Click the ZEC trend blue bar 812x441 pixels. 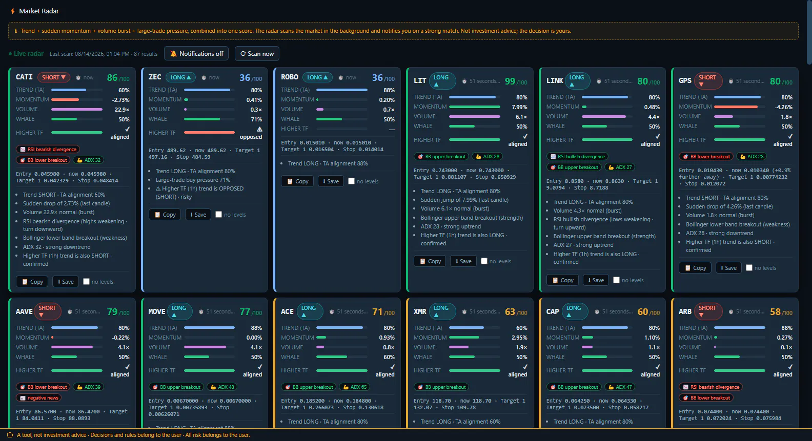(207, 90)
